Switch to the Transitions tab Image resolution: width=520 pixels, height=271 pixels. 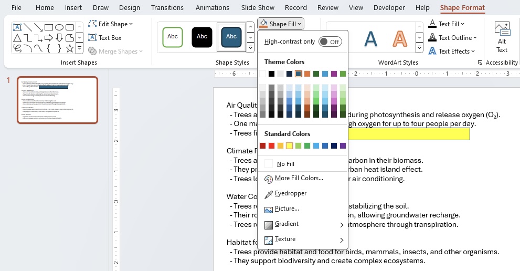click(x=167, y=8)
